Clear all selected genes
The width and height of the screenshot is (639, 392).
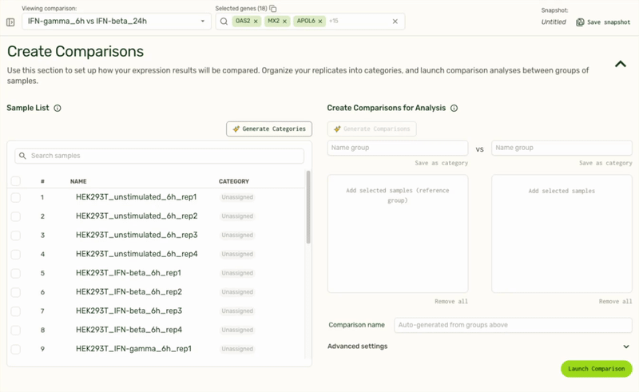pos(395,22)
